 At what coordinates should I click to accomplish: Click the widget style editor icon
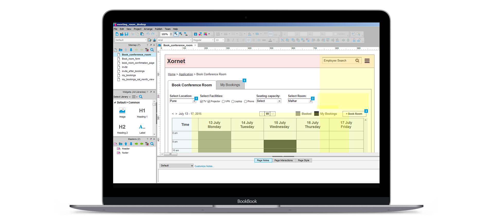[x=150, y=40]
